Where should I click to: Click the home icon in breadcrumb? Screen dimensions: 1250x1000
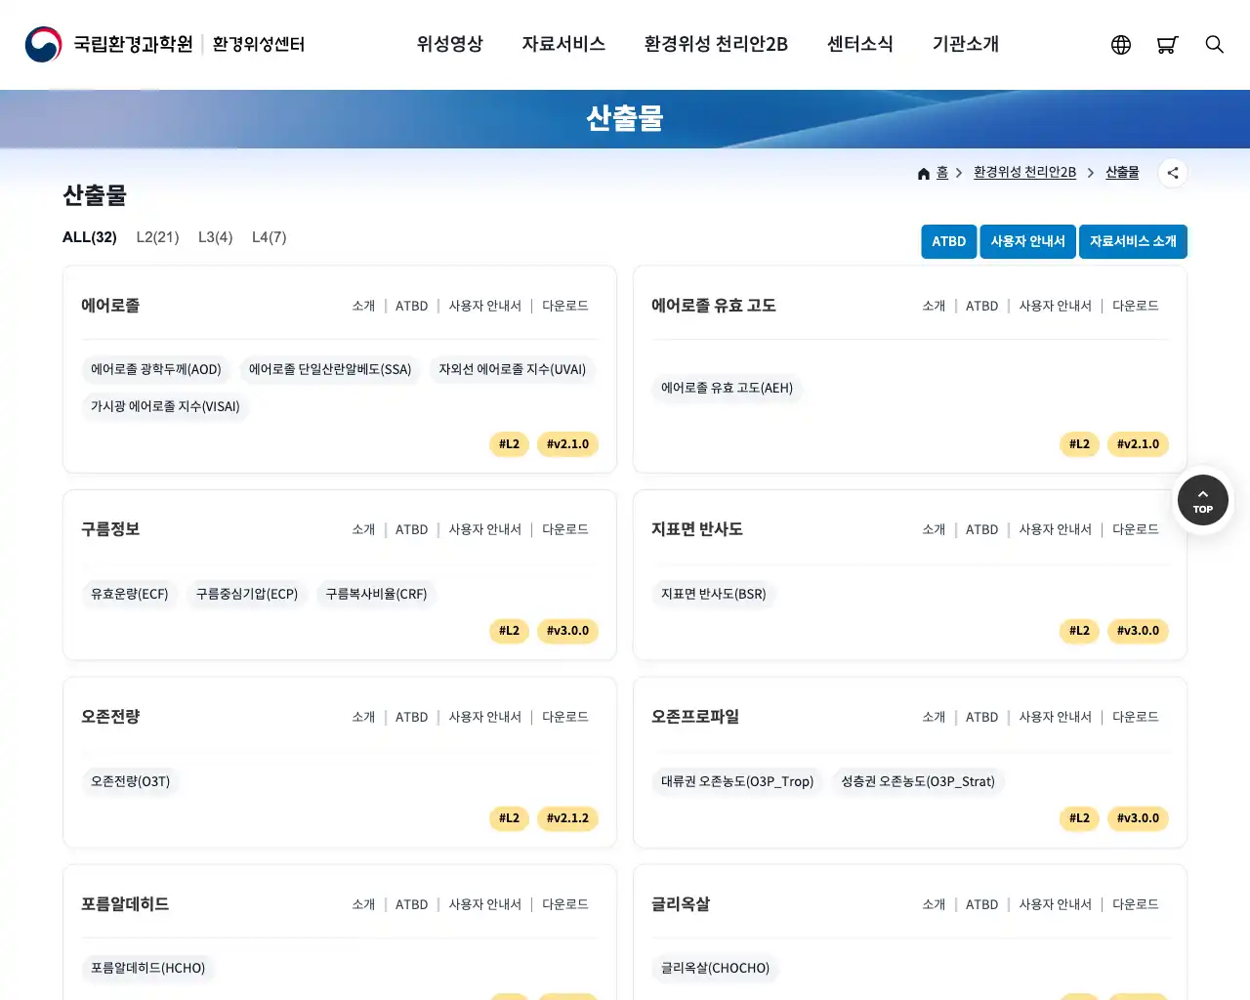[x=924, y=173]
